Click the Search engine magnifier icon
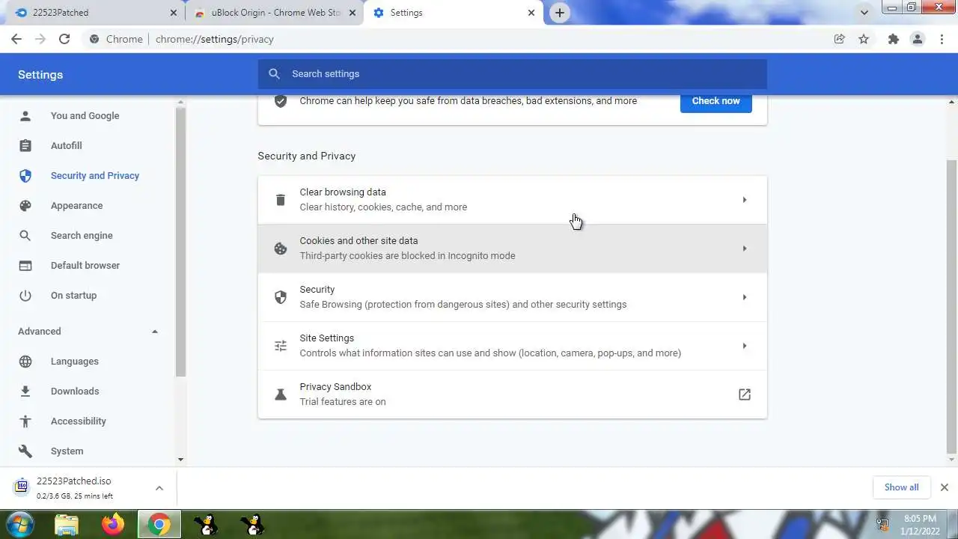The image size is (958, 539). point(25,236)
